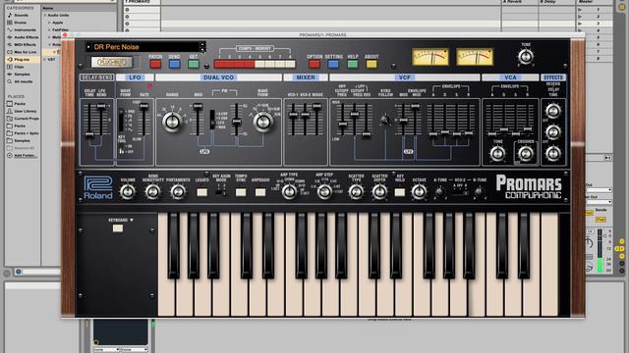The image size is (629, 353).
Task: Toggle the Key Hold switch
Action: 400,192
